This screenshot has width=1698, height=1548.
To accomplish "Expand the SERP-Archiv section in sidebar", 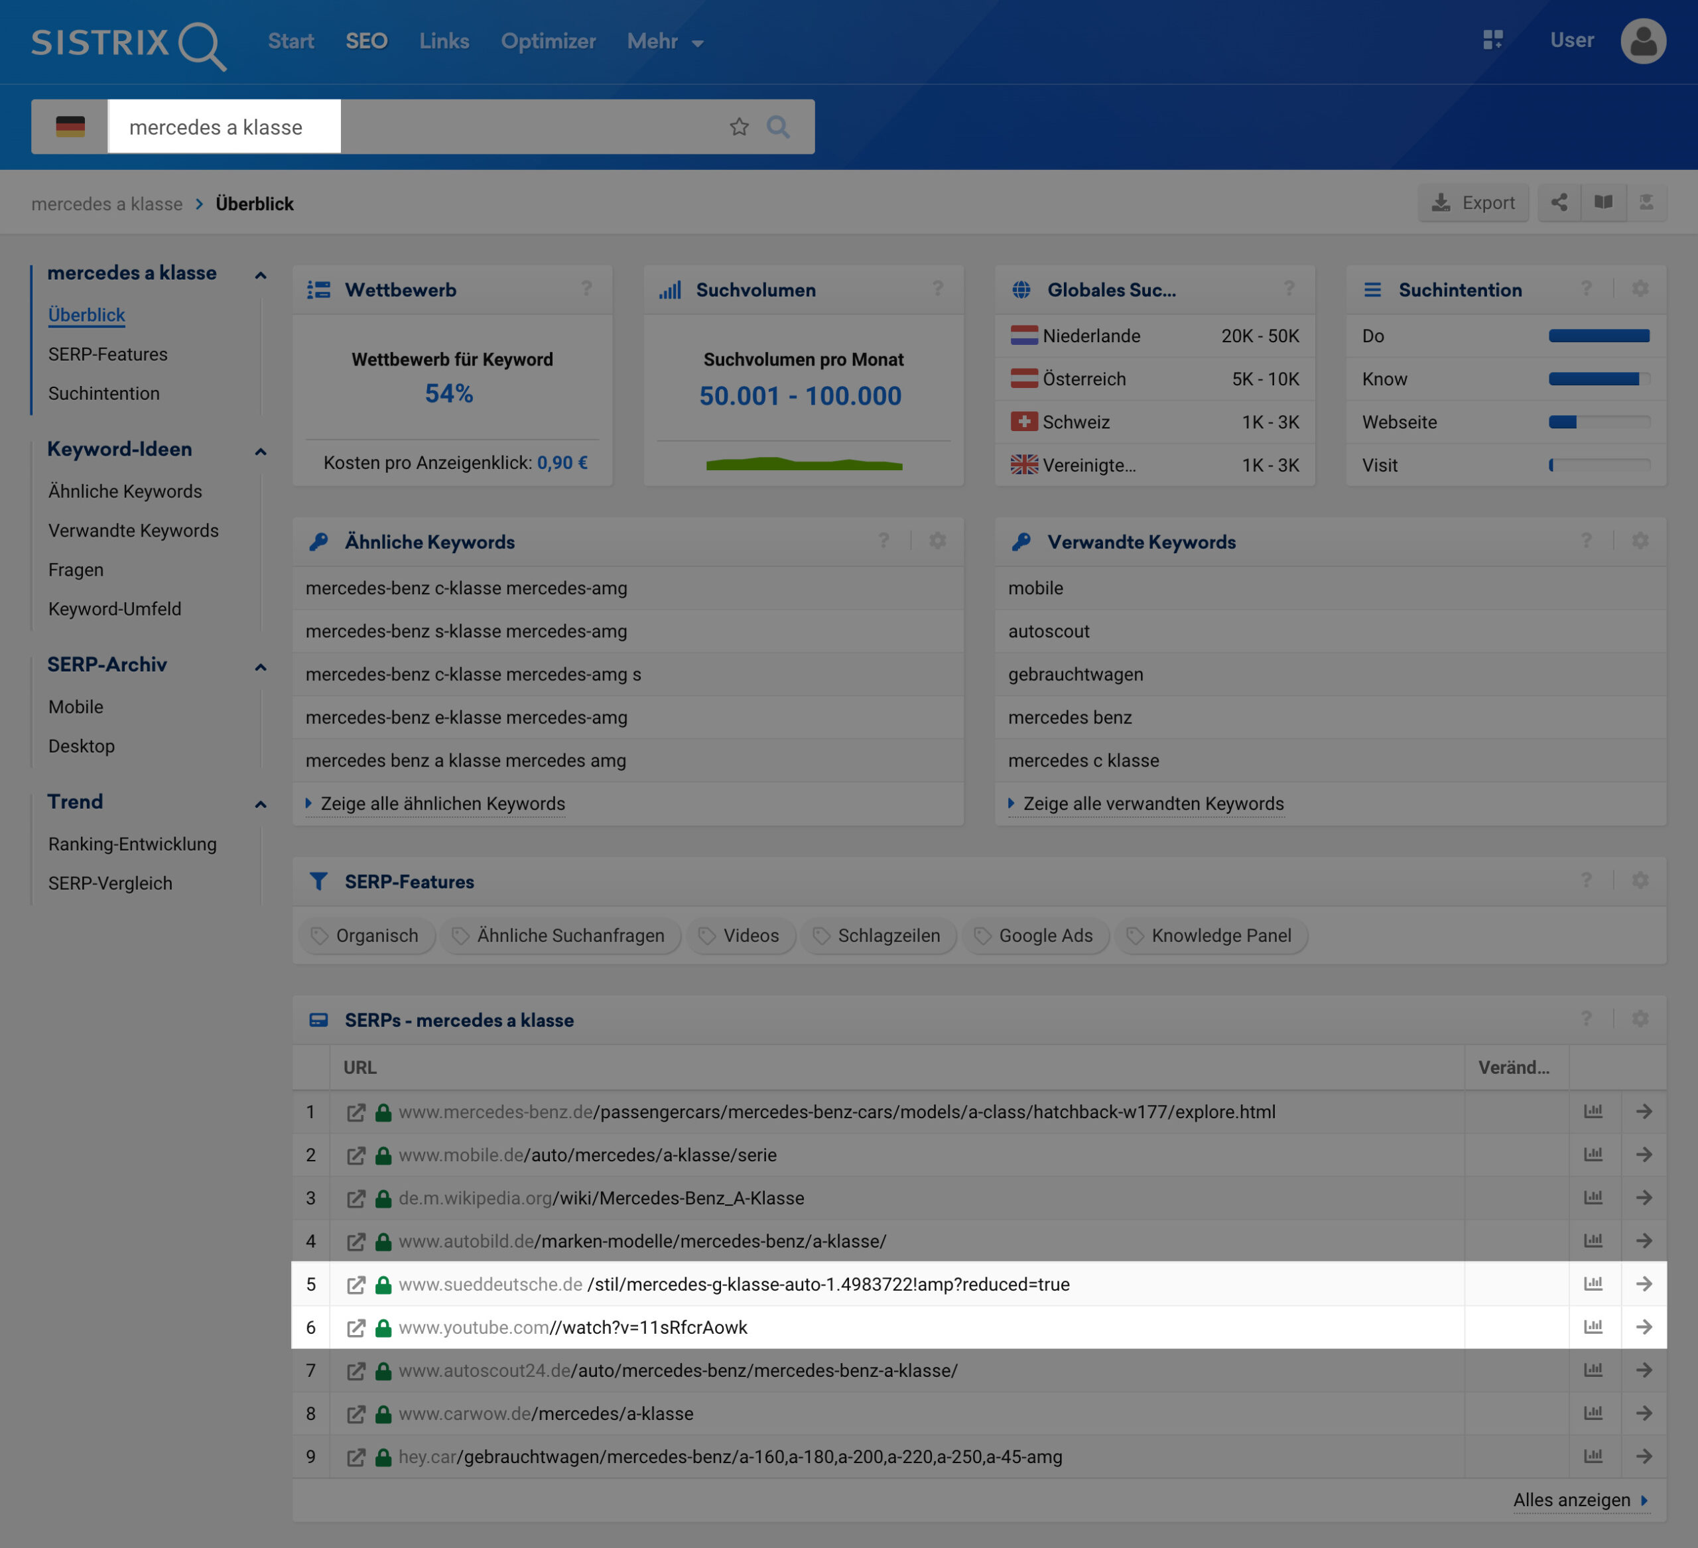I will click(x=259, y=664).
